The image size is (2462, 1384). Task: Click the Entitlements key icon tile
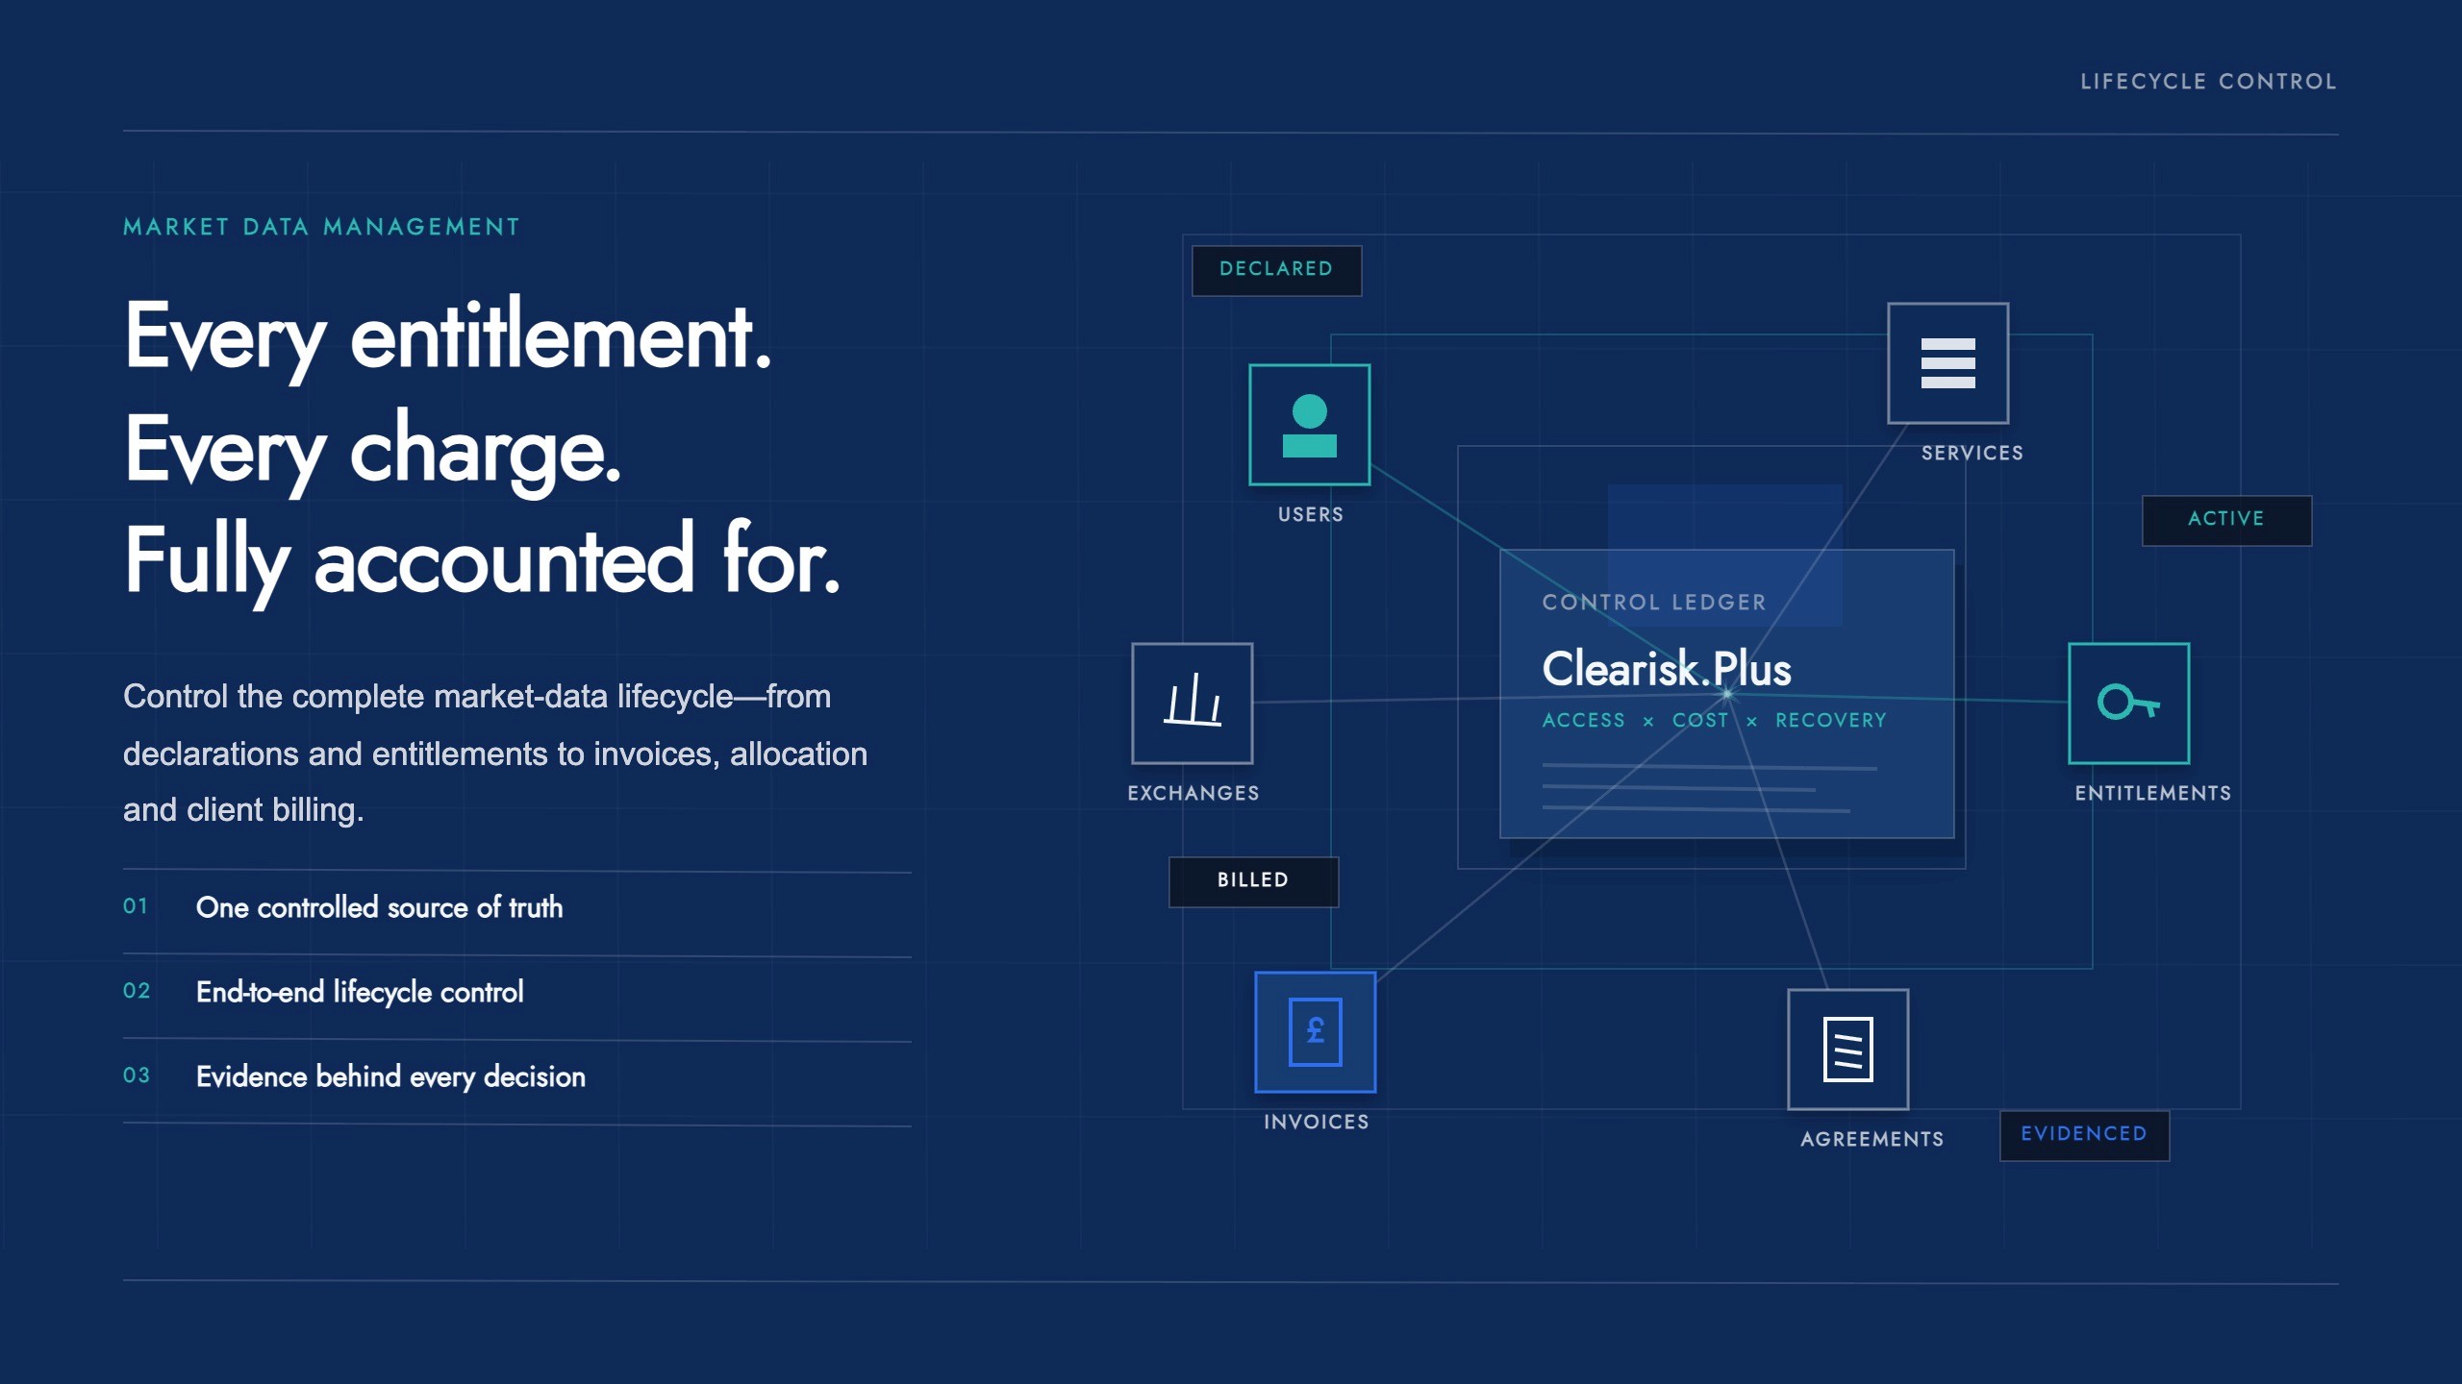[2128, 704]
